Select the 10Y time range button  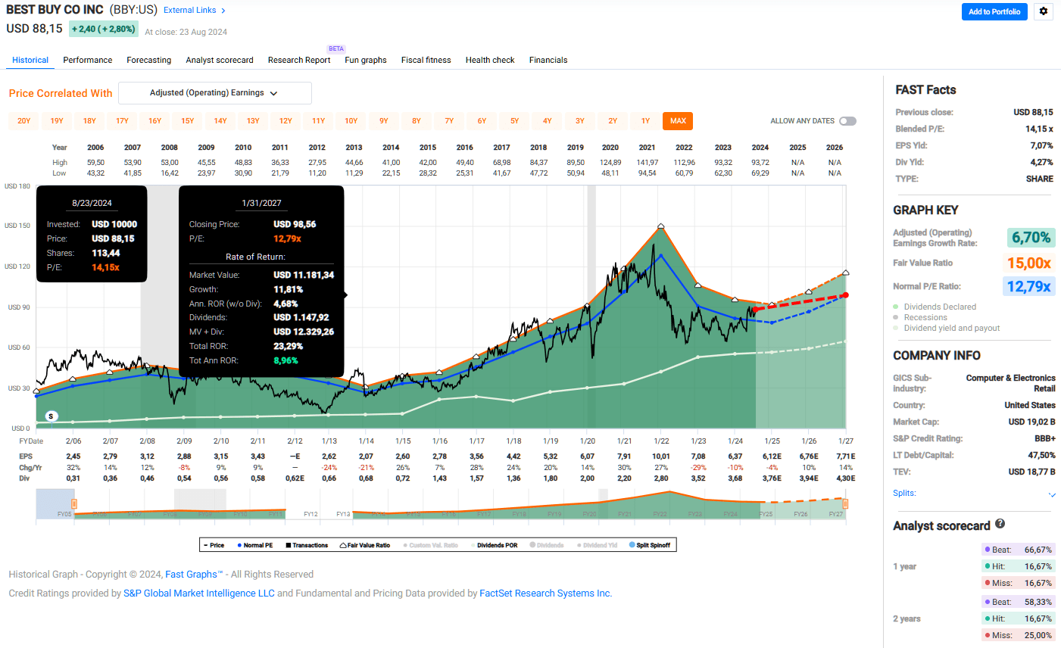[x=351, y=121]
